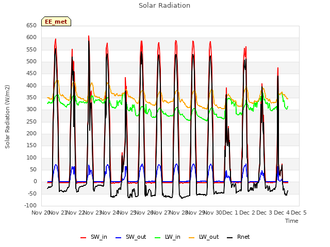330x247 pixels.
Task: Toggle the LW_in legend entry
Action: pos(168,237)
